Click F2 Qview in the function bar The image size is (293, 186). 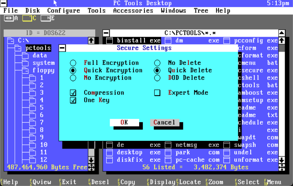coord(40,182)
